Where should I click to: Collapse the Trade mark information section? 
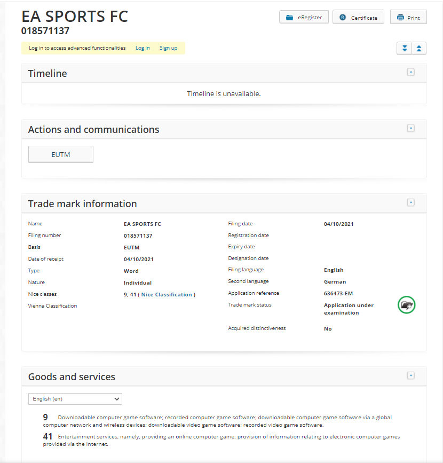(410, 202)
